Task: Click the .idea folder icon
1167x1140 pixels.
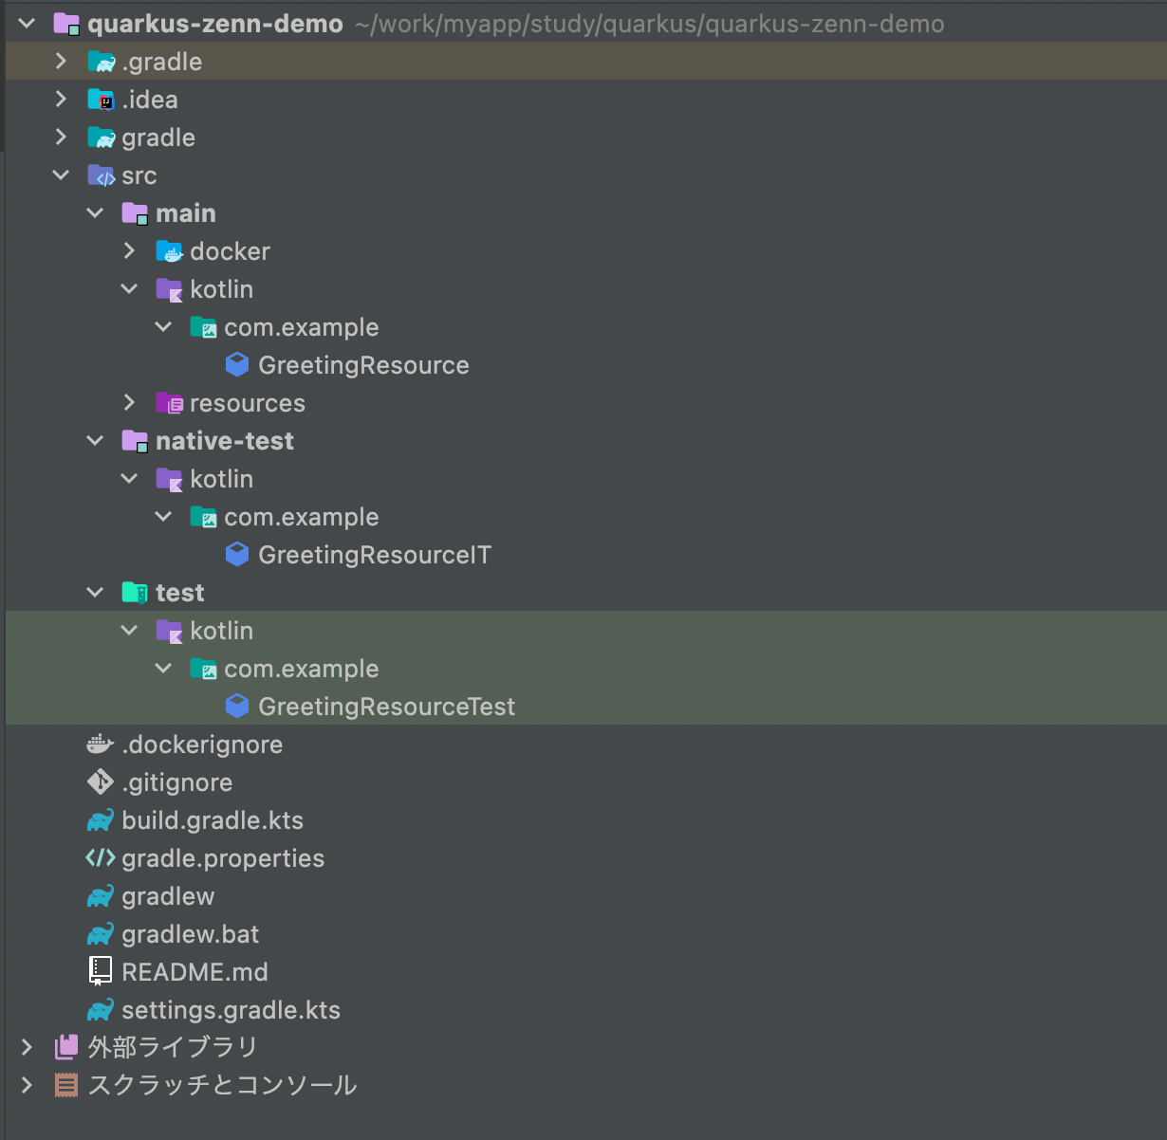Action: tap(102, 100)
